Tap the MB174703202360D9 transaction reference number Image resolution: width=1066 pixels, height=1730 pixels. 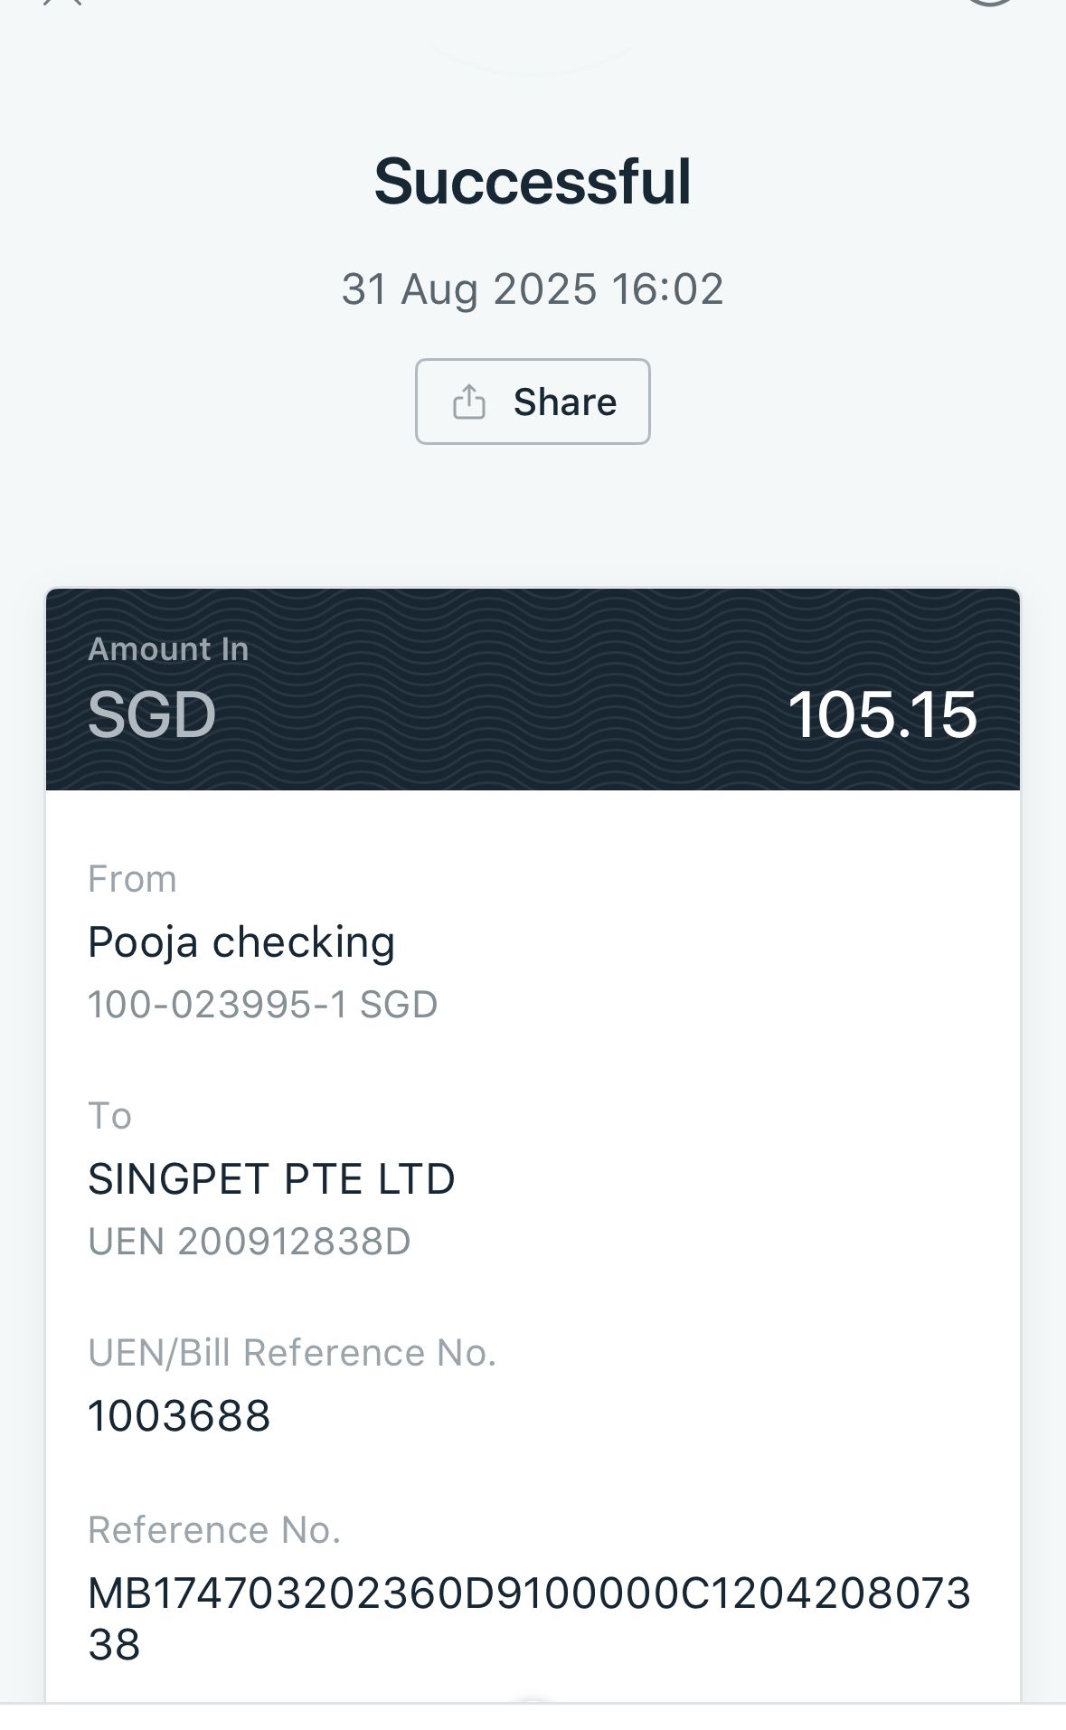[x=529, y=1617]
